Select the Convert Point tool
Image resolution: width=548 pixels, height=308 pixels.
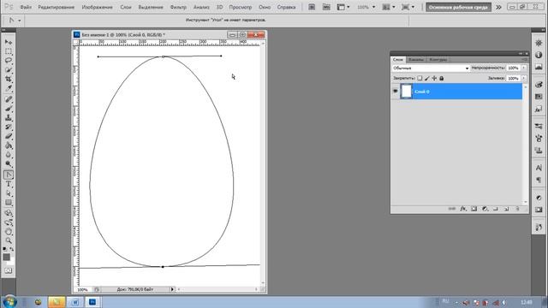tap(9, 175)
